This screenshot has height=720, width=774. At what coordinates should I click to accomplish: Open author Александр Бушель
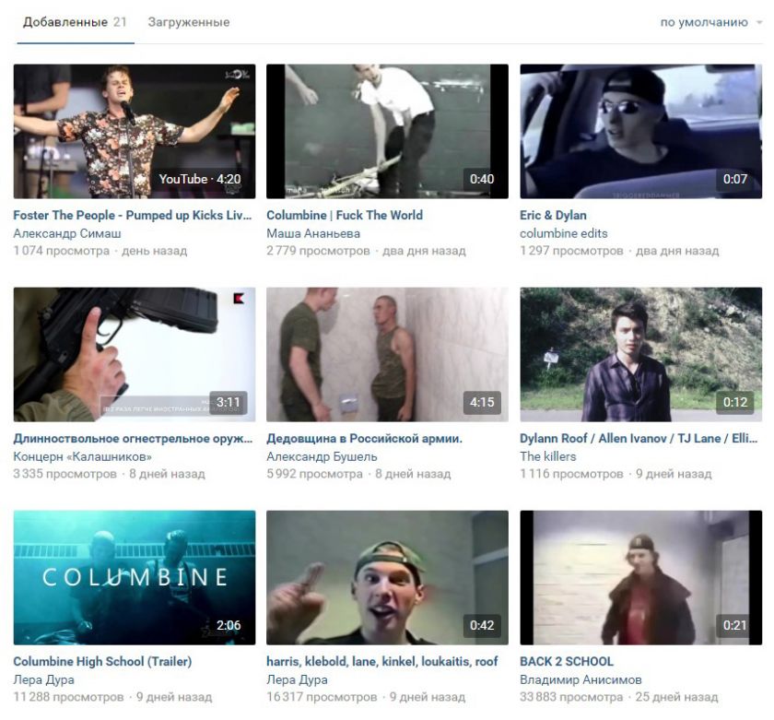tap(322, 456)
